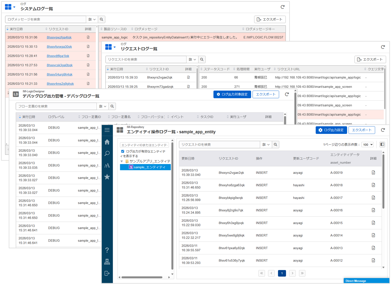The height and width of the screenshot is (284, 391).
Task: Open the hamburger menu in the sidebar
Action: (107, 130)
